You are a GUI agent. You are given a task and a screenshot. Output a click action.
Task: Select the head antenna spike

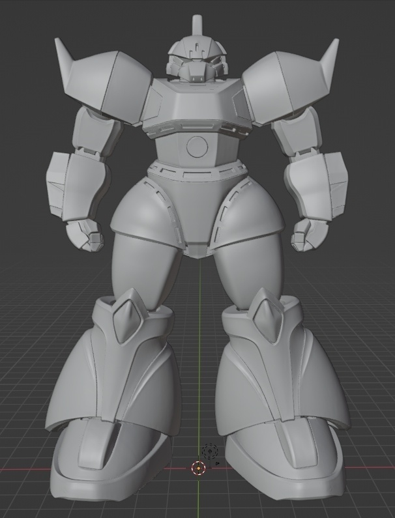[x=197, y=25]
